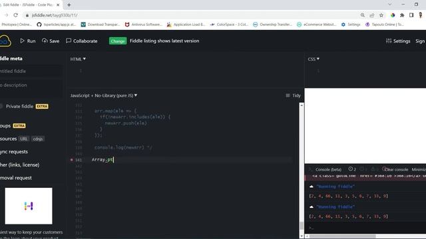Click the error marker on line 141
426x239 pixels.
[x=72, y=160]
